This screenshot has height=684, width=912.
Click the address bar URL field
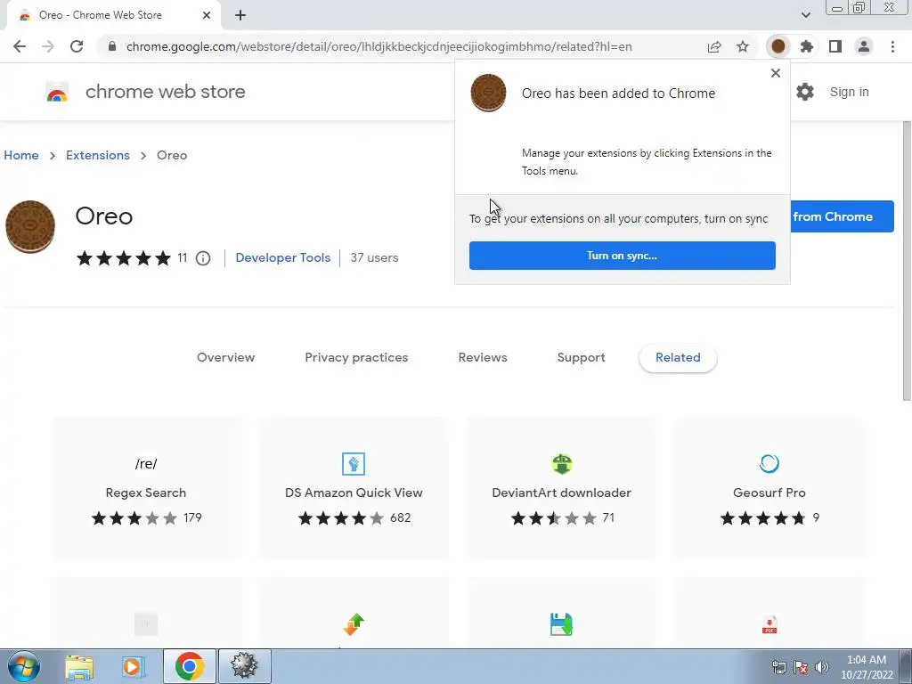tap(379, 46)
